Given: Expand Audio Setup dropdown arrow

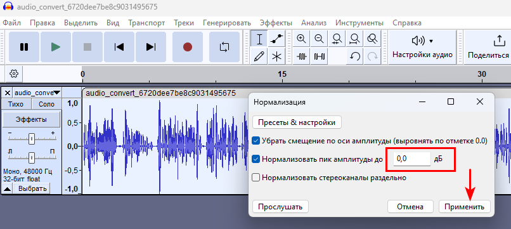Looking at the screenshot, I should [x=431, y=41].
